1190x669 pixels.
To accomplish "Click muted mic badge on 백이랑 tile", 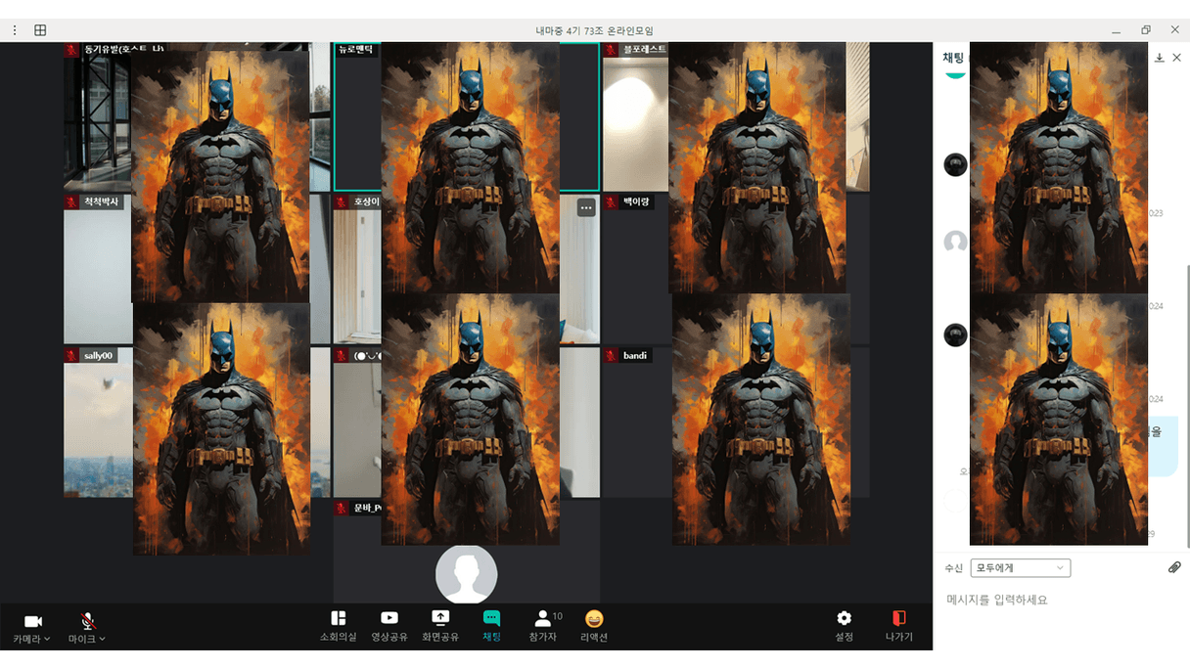I will click(x=611, y=202).
